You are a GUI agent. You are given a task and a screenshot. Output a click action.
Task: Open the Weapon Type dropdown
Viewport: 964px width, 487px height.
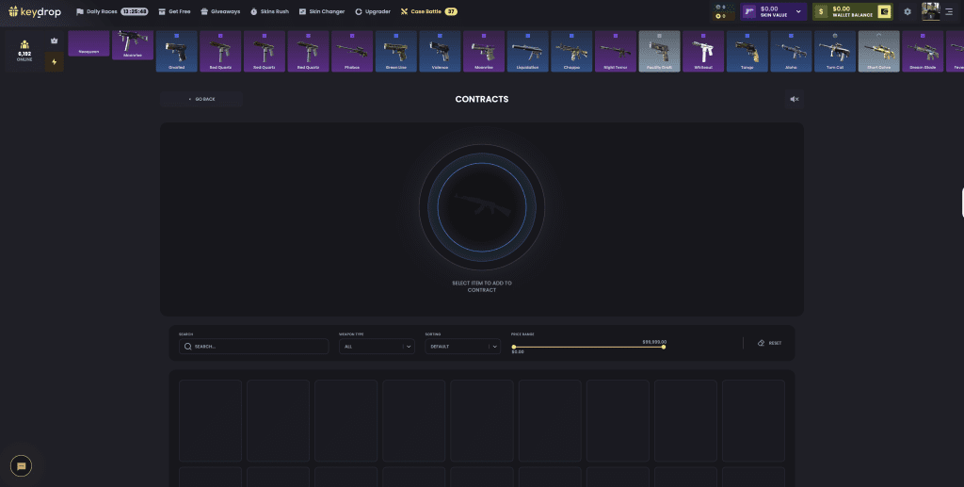[x=377, y=347]
